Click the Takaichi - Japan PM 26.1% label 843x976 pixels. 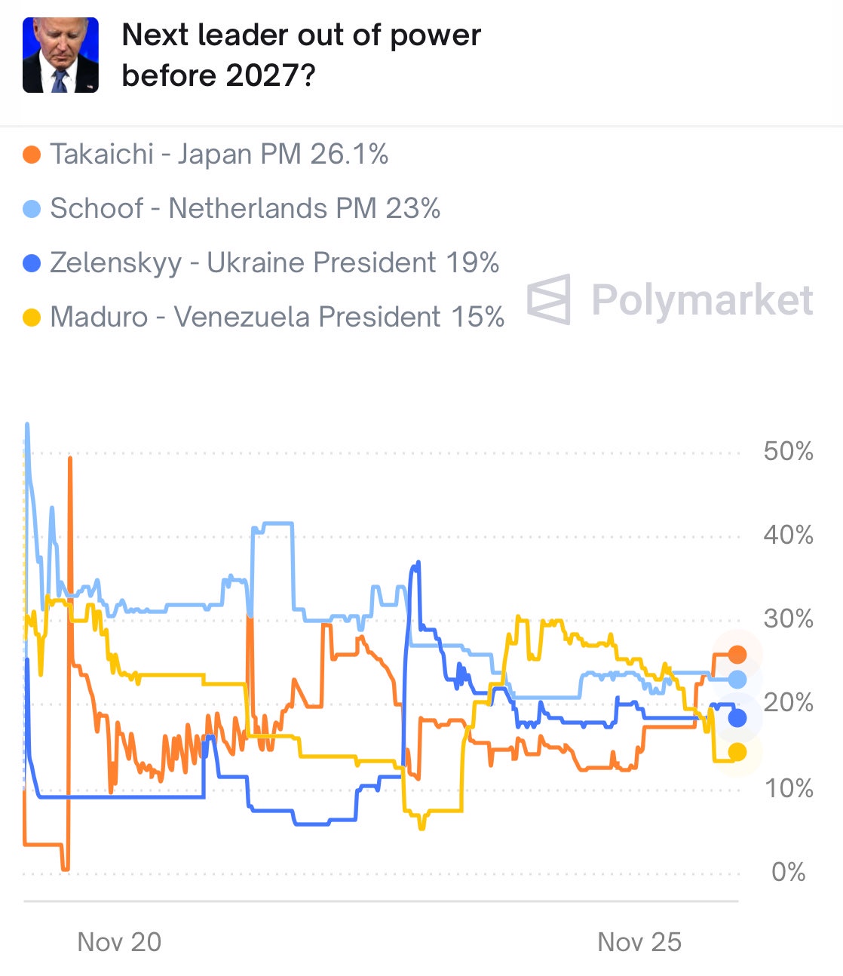[x=219, y=155]
